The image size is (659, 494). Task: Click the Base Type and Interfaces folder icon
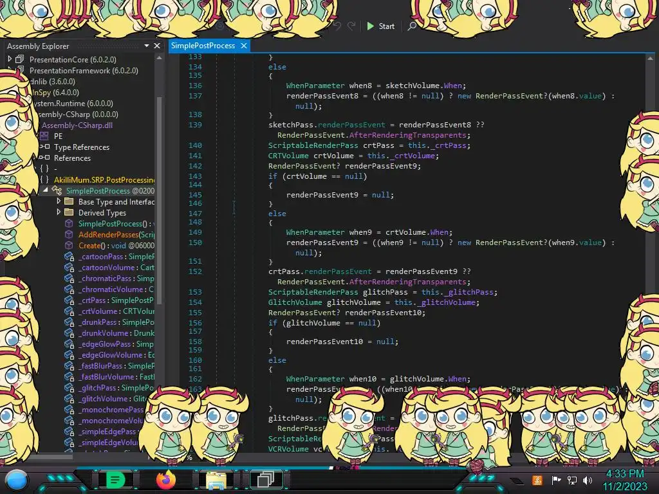(69, 201)
